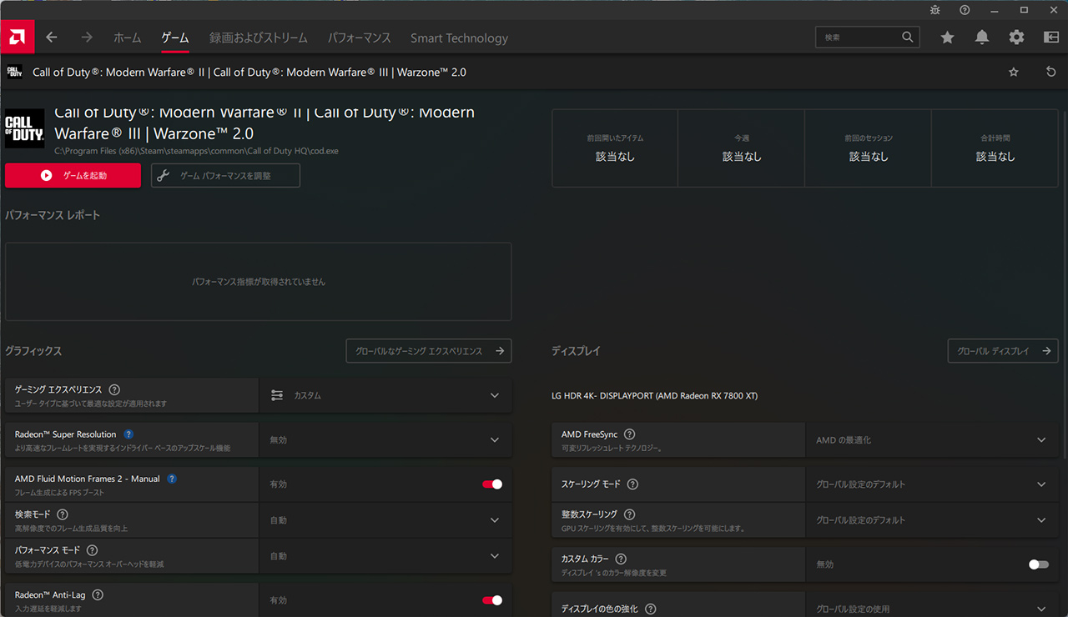Open ゲーミング エクスペリエンス カスタム dropdown

(x=385, y=395)
